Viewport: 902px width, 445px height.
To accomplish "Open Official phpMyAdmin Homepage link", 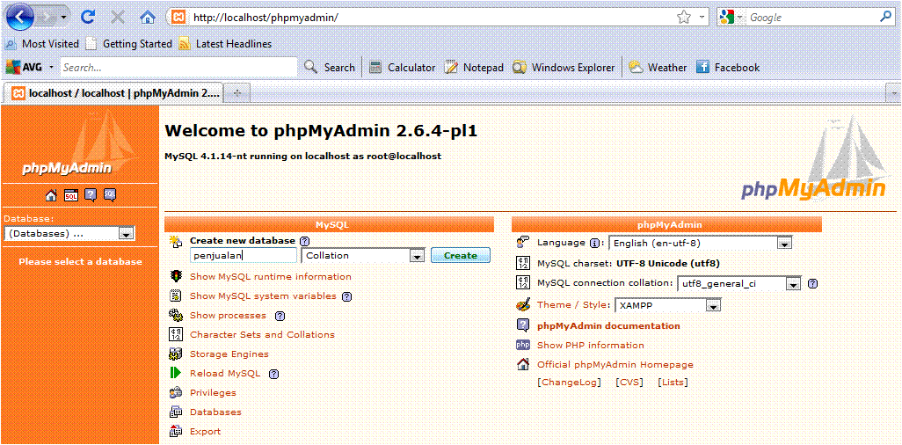I will pyautogui.click(x=615, y=365).
